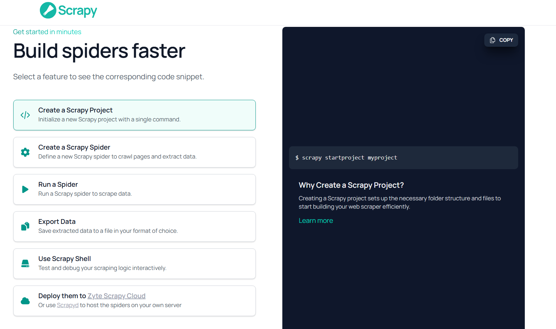Viewport: 556px width, 329px height.
Task: Click the Scrapy Shell drive icon
Action: point(25,264)
